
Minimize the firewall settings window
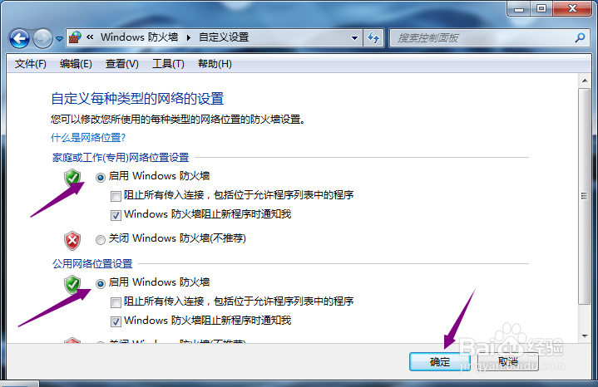(519, 9)
